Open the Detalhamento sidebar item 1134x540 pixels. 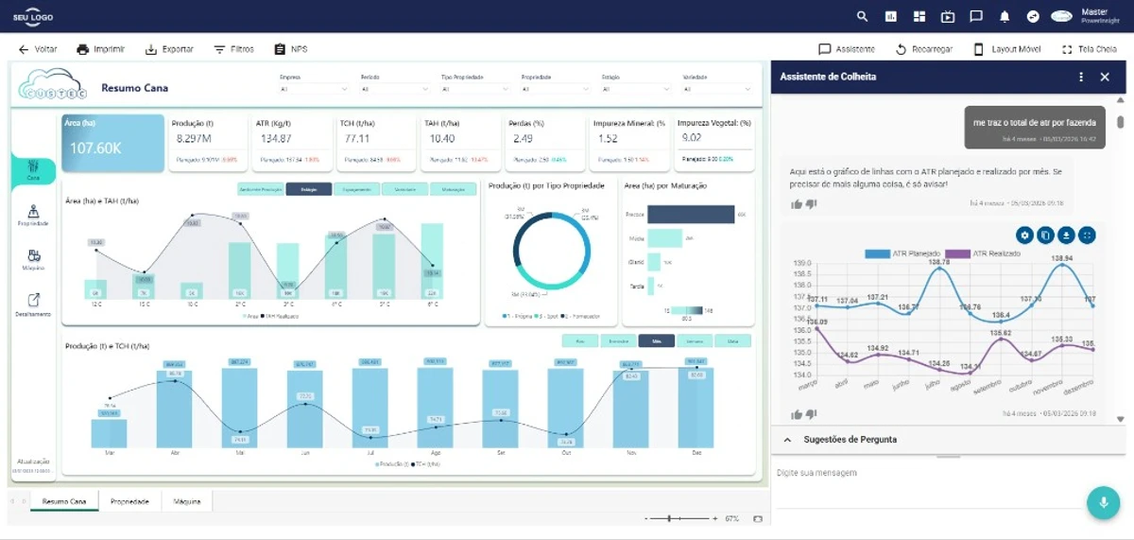point(33,305)
